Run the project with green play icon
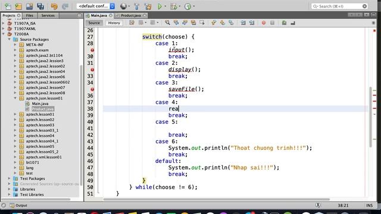Viewport: 381px width, 214px height. (x=160, y=7)
